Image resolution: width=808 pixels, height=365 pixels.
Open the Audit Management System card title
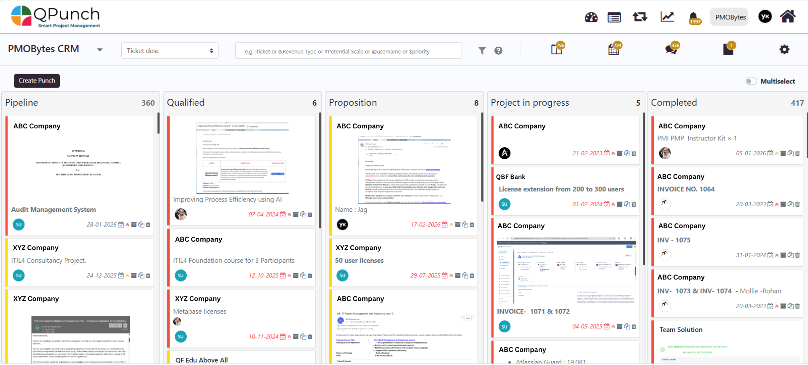click(x=54, y=210)
